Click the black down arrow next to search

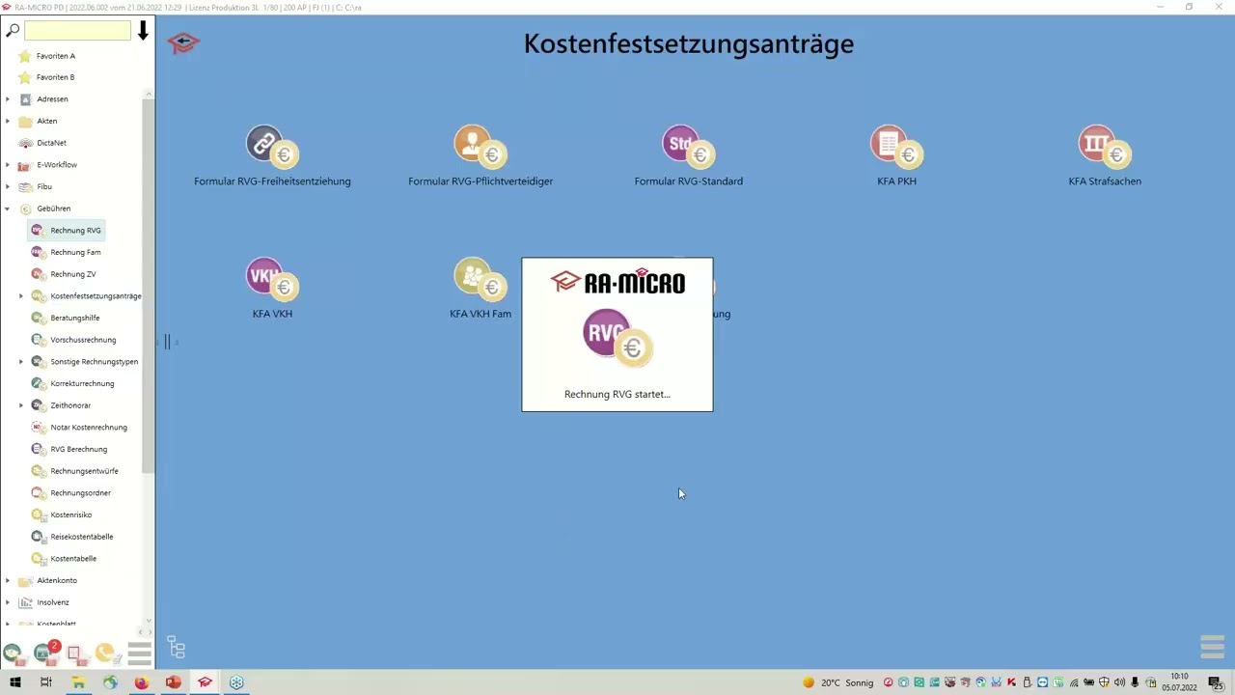tap(143, 31)
